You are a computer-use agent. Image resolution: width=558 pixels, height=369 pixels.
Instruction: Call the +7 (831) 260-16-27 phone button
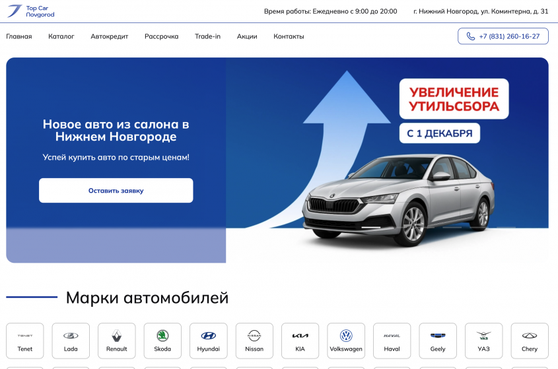point(503,36)
